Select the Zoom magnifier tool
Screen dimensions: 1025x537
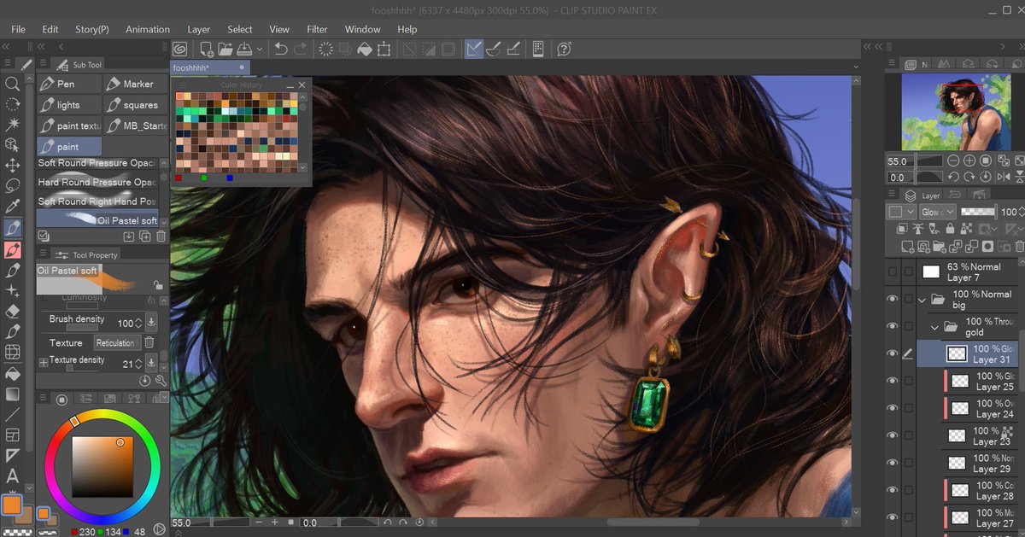tap(13, 84)
